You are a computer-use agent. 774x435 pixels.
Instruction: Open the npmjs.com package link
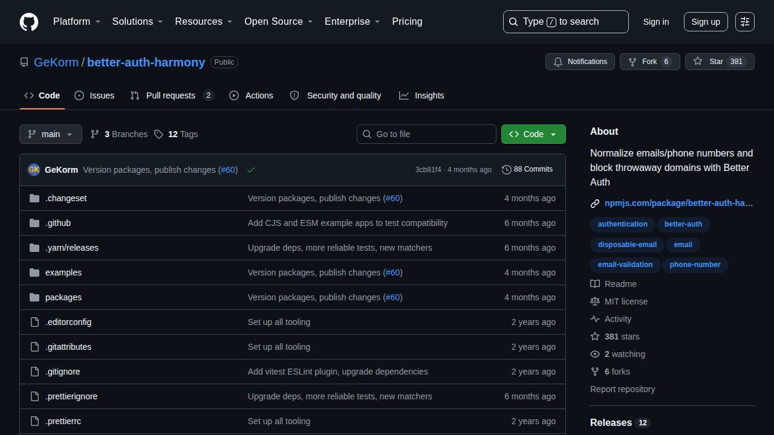[678, 203]
